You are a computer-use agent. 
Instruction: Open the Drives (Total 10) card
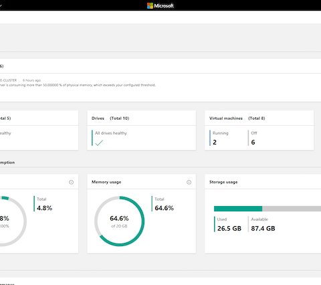tap(141, 130)
